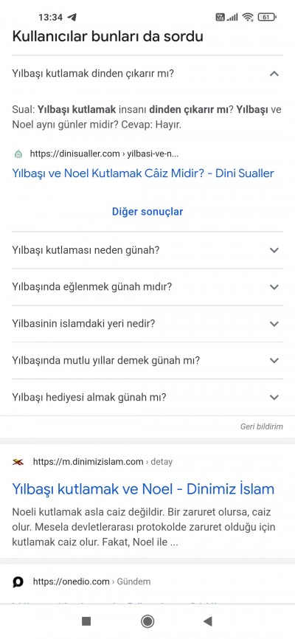Tap the recent apps square icon
Image resolution: width=295 pixels, height=639 pixels.
tap(86, 621)
